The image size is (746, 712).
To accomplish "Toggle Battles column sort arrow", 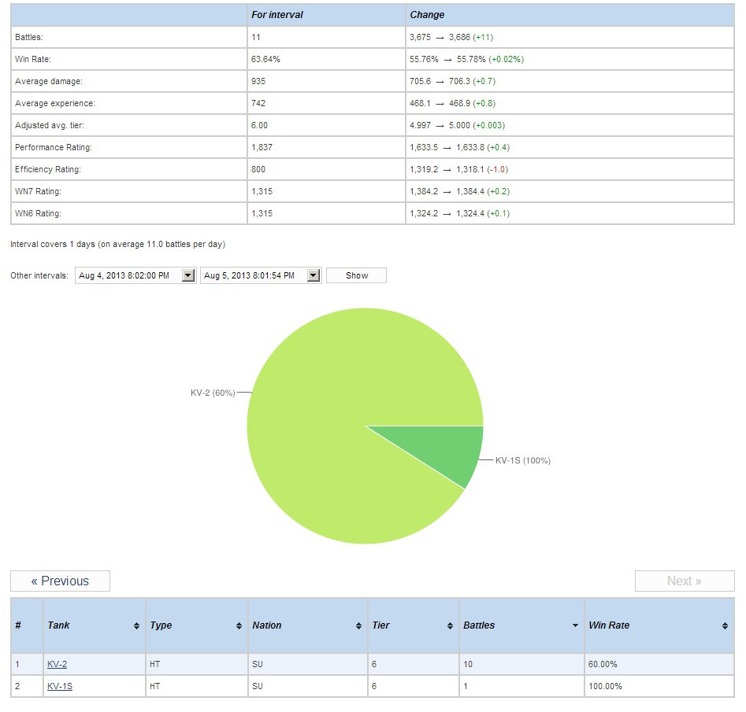I will [575, 625].
